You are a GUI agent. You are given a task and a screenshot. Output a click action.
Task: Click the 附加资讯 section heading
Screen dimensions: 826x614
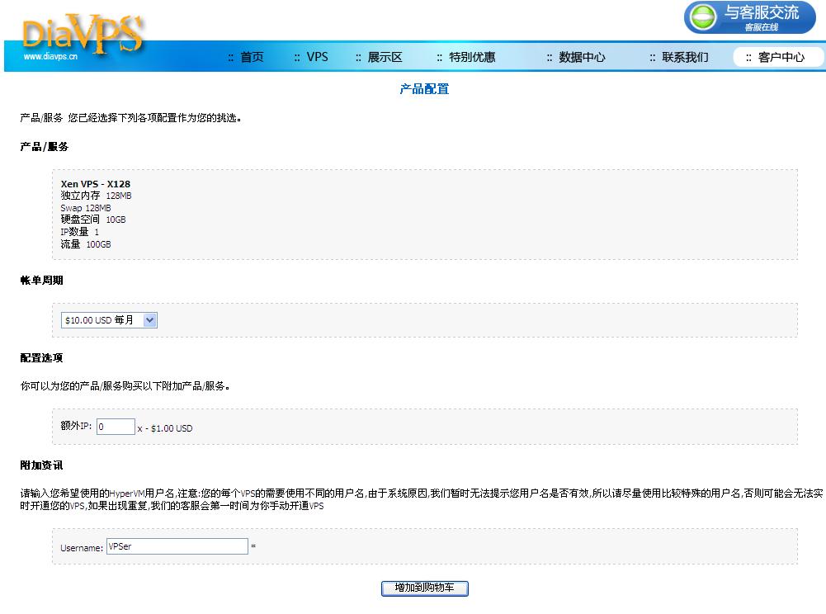point(41,465)
